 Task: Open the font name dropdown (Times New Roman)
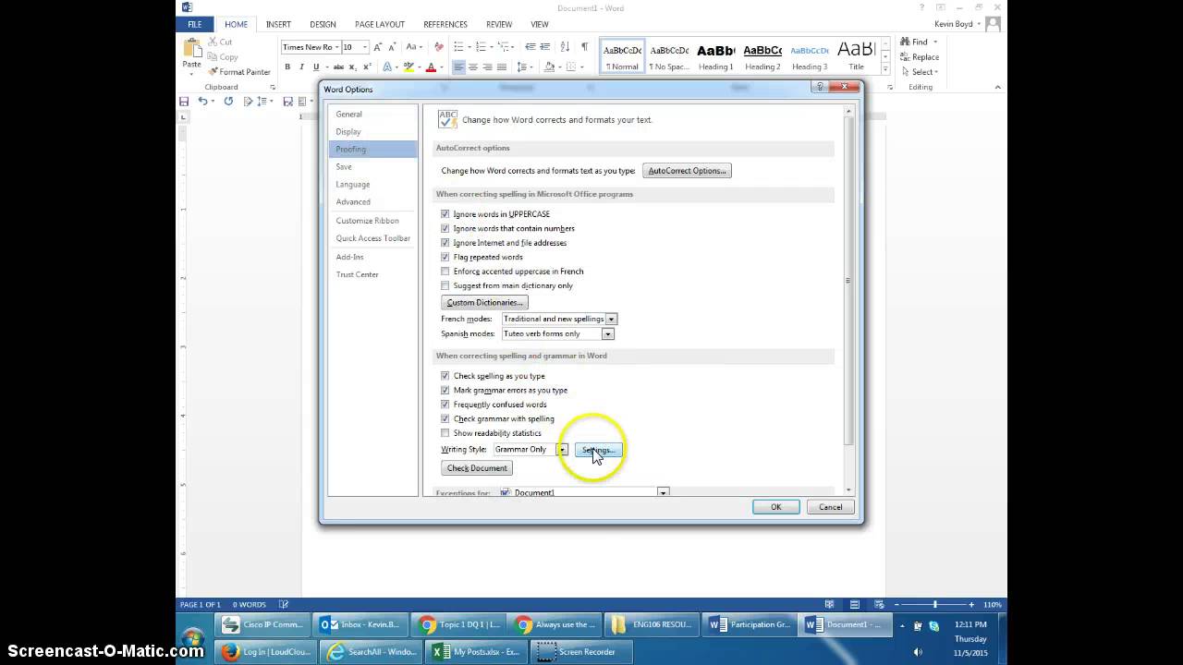point(336,47)
